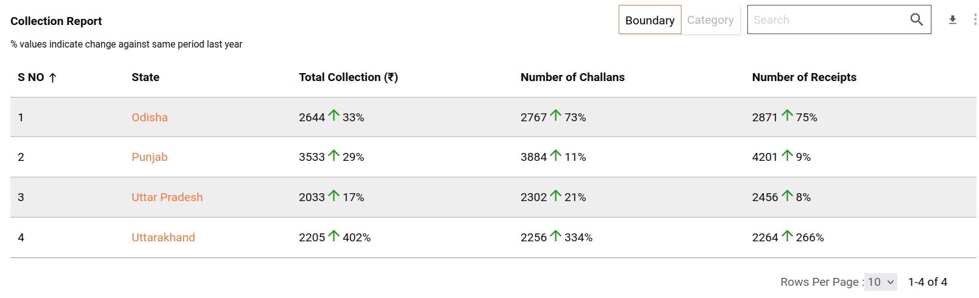Click the S NO sort arrow
The image size is (979, 298).
[52, 77]
